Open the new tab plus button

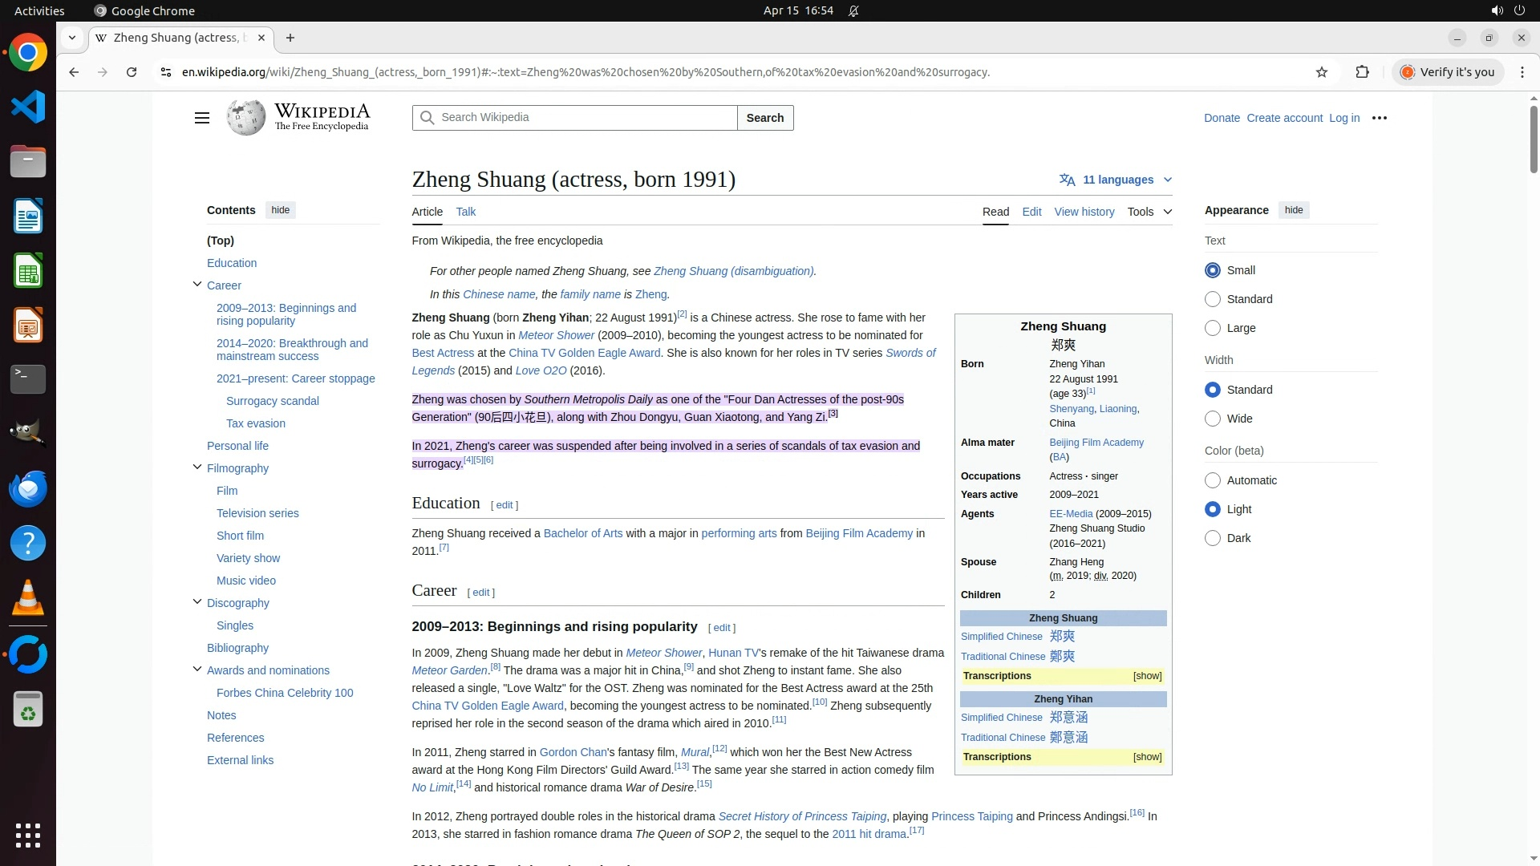coord(290,38)
